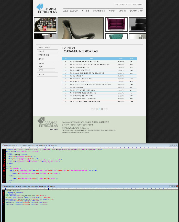The height and width of the screenshot is (222, 179).
Task: Go to last page using pagination arrow
Action: click(106, 109)
